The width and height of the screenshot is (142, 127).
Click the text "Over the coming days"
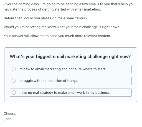(x=21, y=4)
